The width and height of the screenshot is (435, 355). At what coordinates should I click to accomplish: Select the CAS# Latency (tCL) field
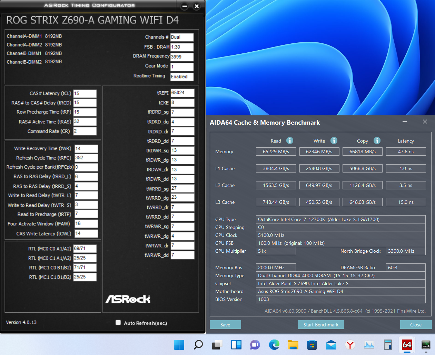point(85,93)
